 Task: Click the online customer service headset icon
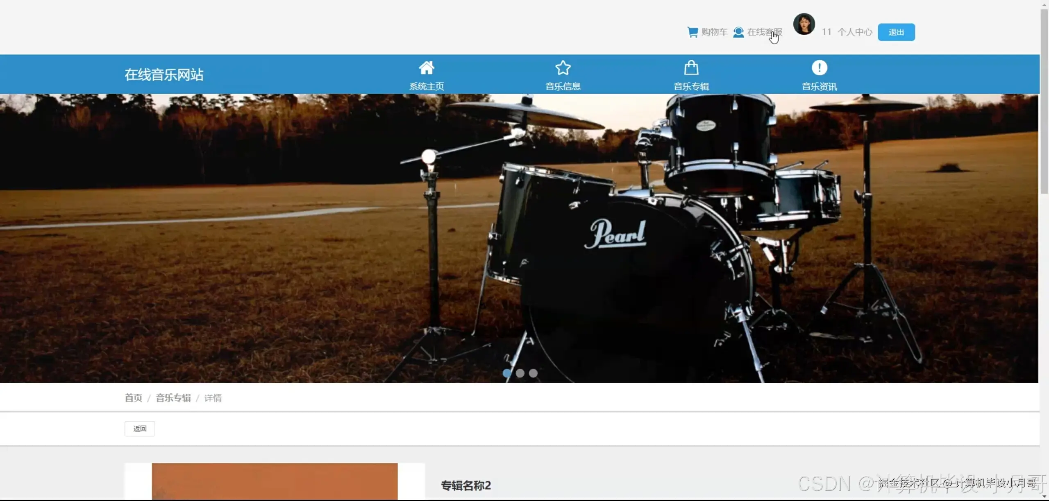pyautogui.click(x=738, y=32)
